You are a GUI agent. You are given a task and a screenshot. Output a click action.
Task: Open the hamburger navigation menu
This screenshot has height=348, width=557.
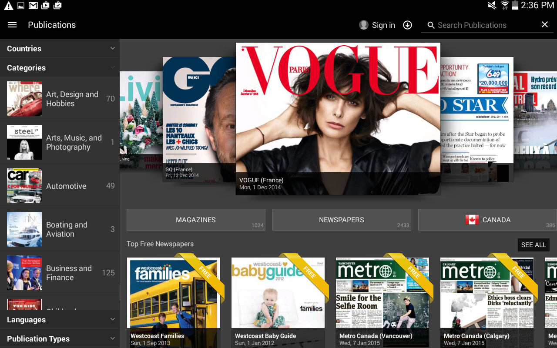12,25
